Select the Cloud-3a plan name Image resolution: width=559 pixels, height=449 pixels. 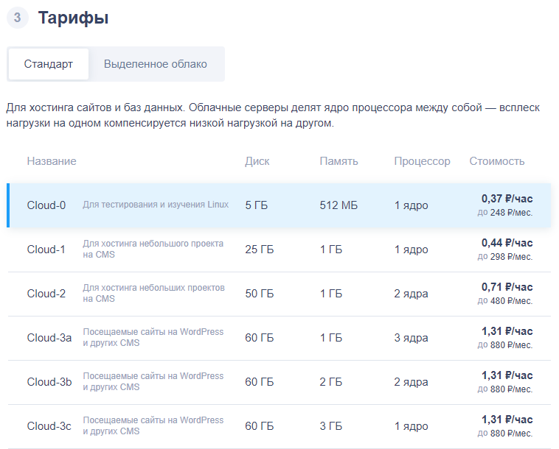[x=49, y=338]
